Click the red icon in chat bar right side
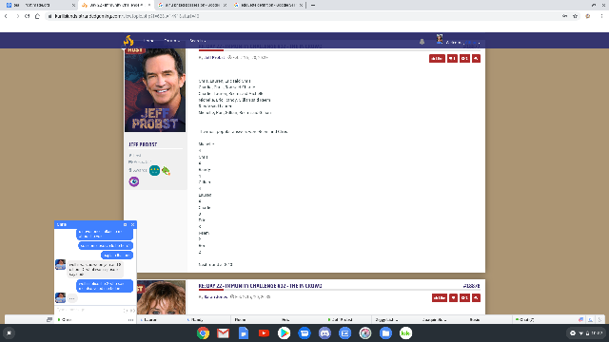This screenshot has width=609, height=342. click(581, 320)
